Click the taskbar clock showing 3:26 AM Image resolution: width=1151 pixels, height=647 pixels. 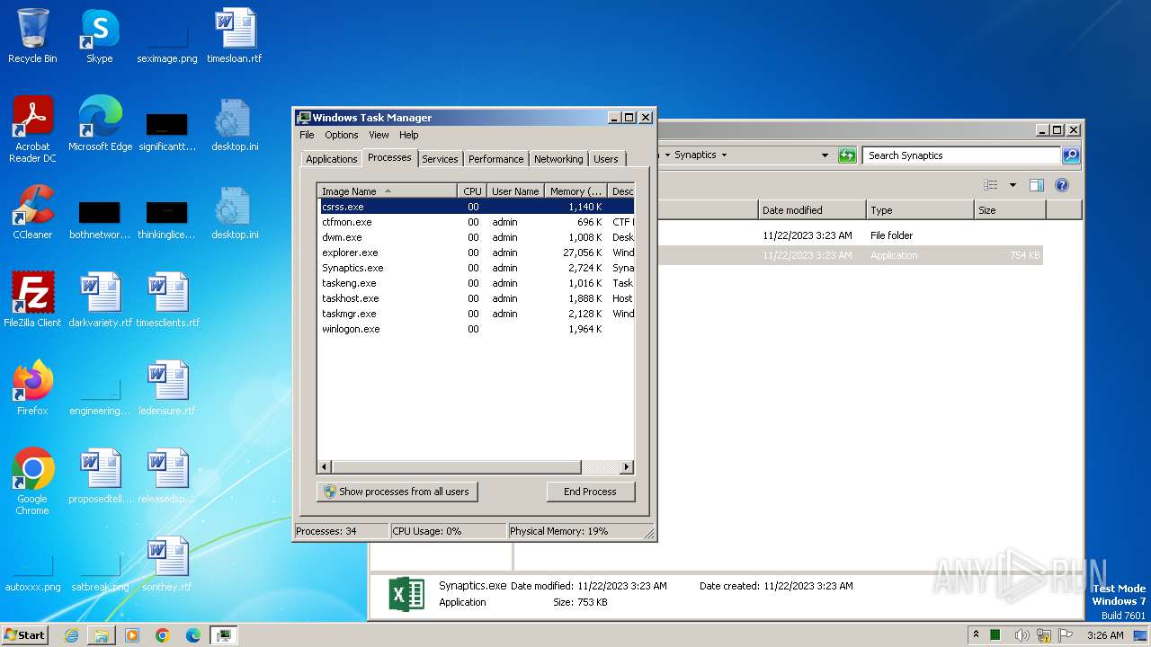pos(1105,635)
